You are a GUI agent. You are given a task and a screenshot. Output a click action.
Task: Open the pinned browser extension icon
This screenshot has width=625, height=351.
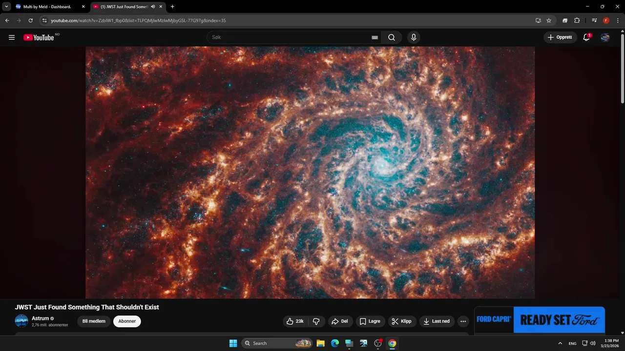click(565, 20)
